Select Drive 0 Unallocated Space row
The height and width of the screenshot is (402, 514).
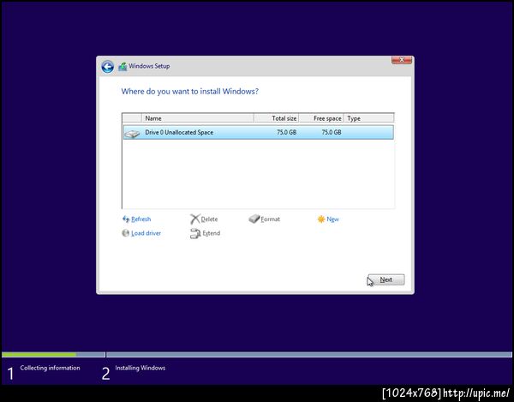[259, 132]
